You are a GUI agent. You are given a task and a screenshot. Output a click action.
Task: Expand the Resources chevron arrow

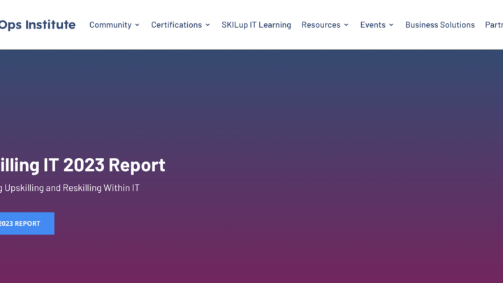click(346, 24)
